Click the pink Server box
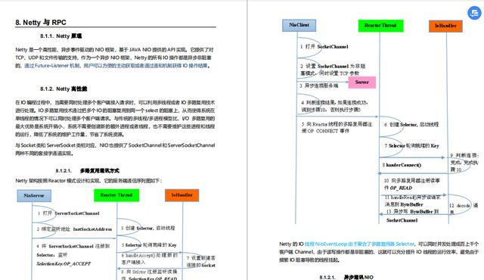484x280 pixels. (361, 82)
